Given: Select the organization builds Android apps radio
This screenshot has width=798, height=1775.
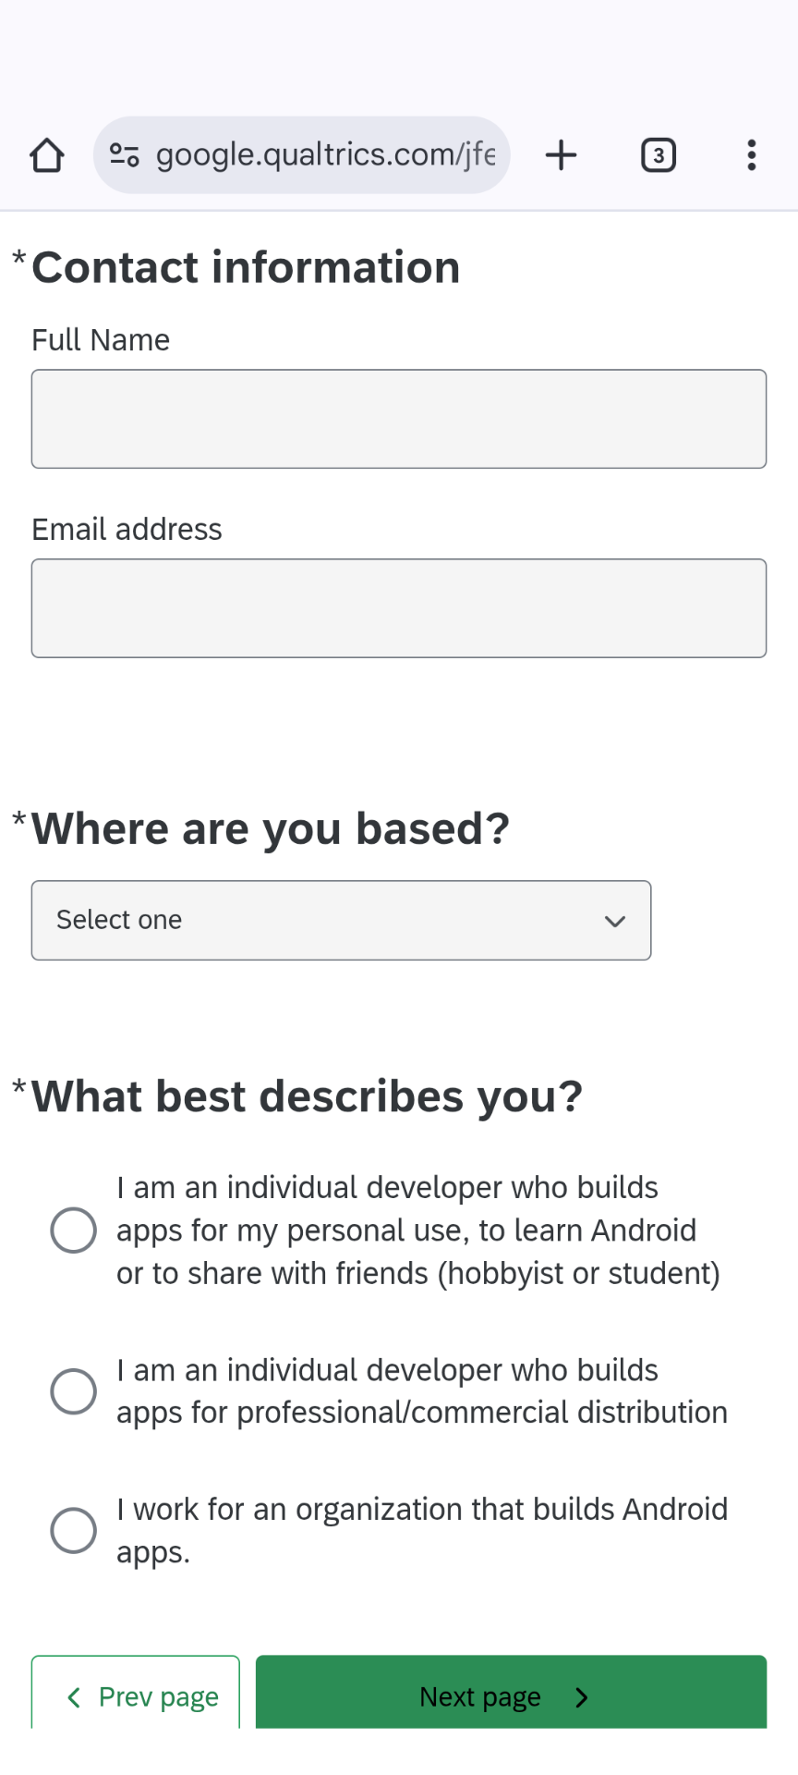Looking at the screenshot, I should [74, 1531].
